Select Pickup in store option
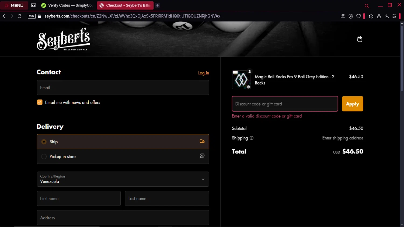The height and width of the screenshot is (227, 404). 123,156
